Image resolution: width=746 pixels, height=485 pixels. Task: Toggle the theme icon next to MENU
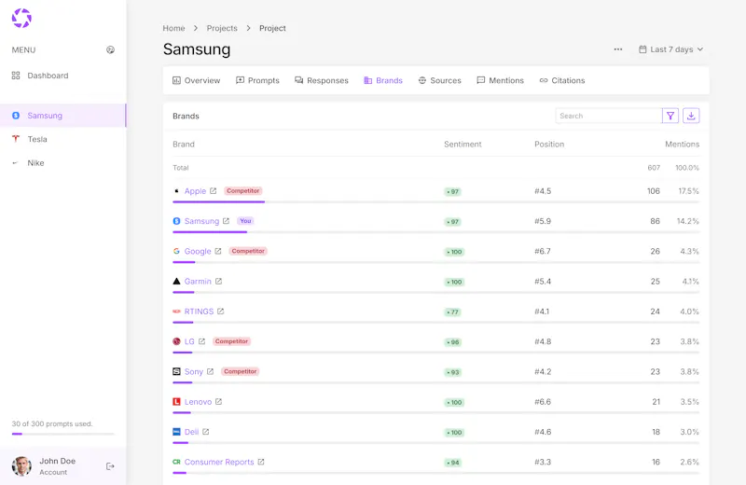pyautogui.click(x=110, y=50)
